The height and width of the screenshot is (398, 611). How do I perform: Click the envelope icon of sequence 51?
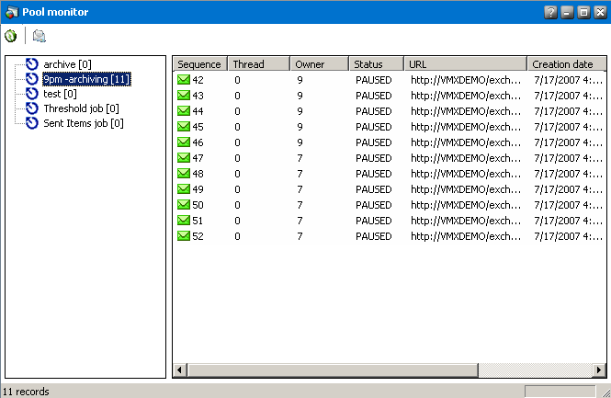[x=184, y=220]
